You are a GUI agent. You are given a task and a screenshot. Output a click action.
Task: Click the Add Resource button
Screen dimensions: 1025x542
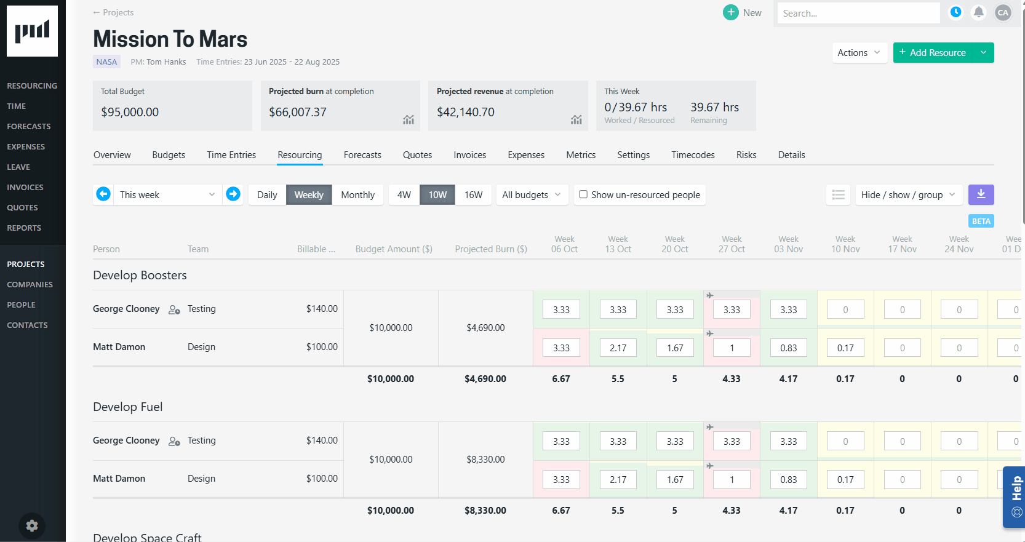(x=933, y=53)
